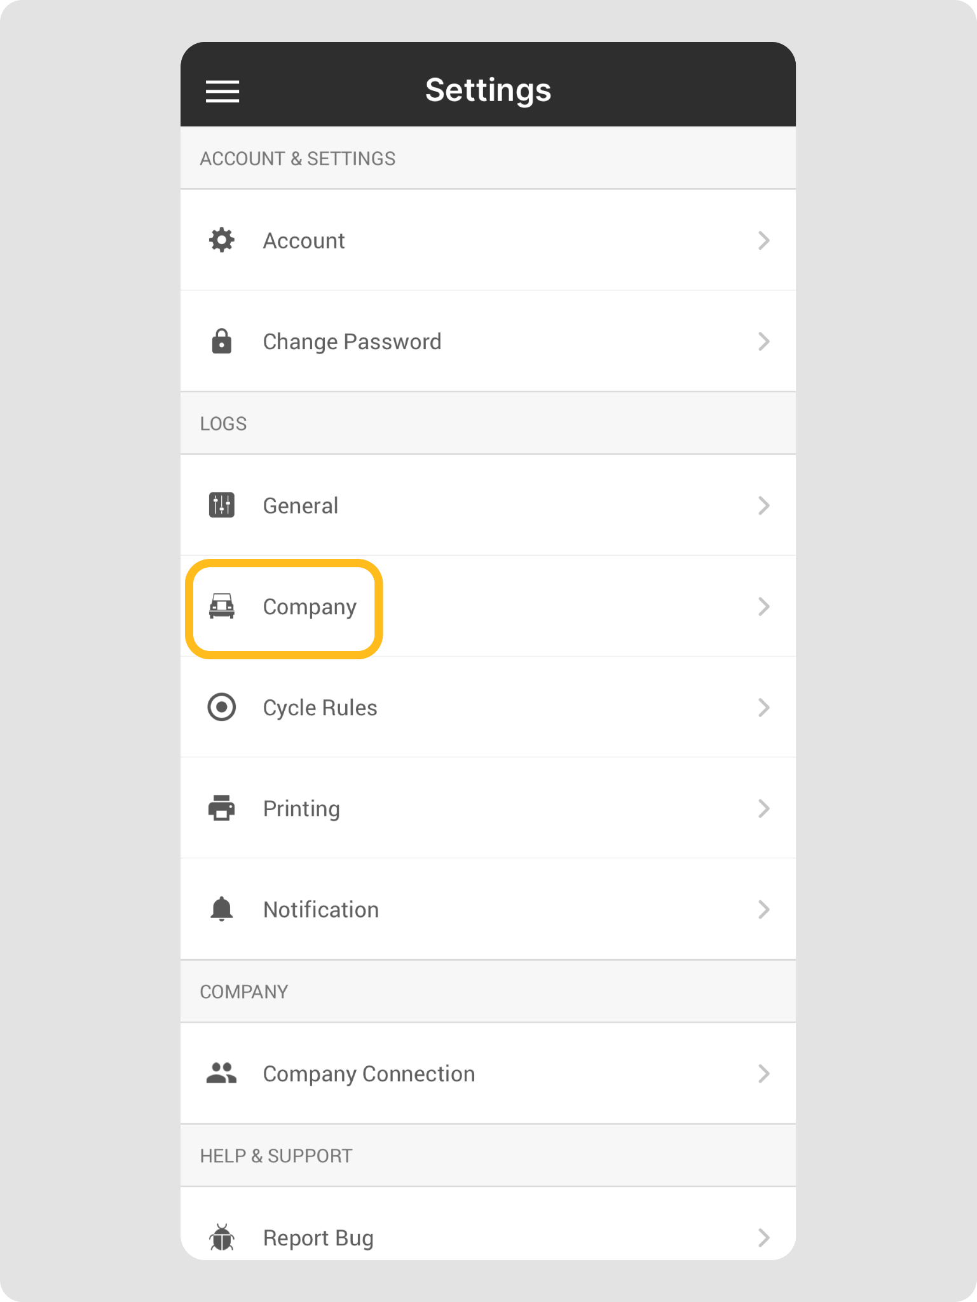Screen dimensions: 977x1302
Task: Click the Notification bell icon
Action: 222,910
